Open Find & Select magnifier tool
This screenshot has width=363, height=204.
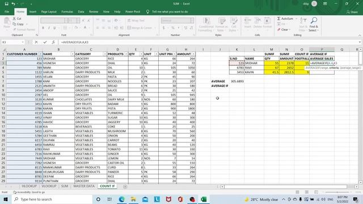[x=314, y=24]
